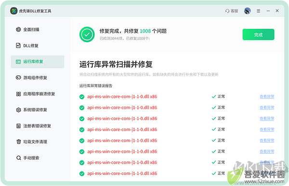
Task: Select the DLL修复 file icon
Action: click(18, 45)
